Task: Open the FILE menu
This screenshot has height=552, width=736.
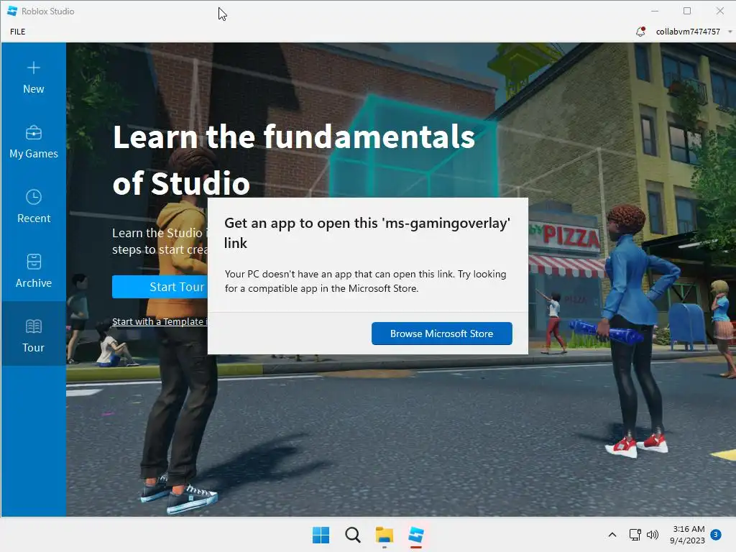Action: tap(18, 32)
